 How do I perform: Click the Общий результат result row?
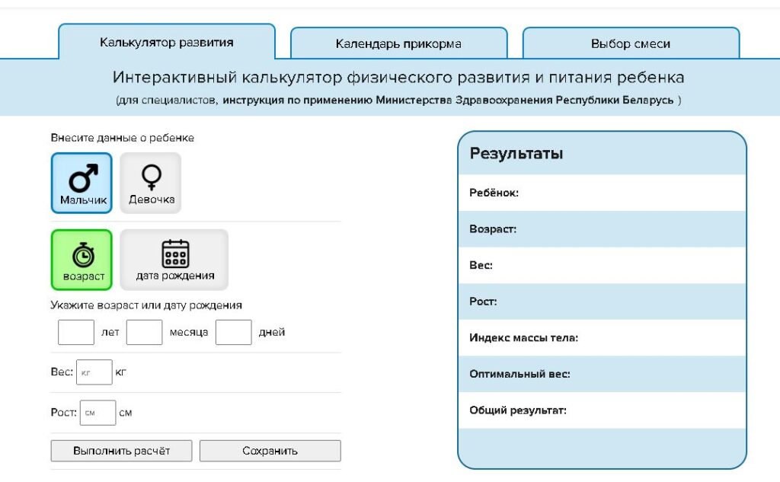point(602,410)
